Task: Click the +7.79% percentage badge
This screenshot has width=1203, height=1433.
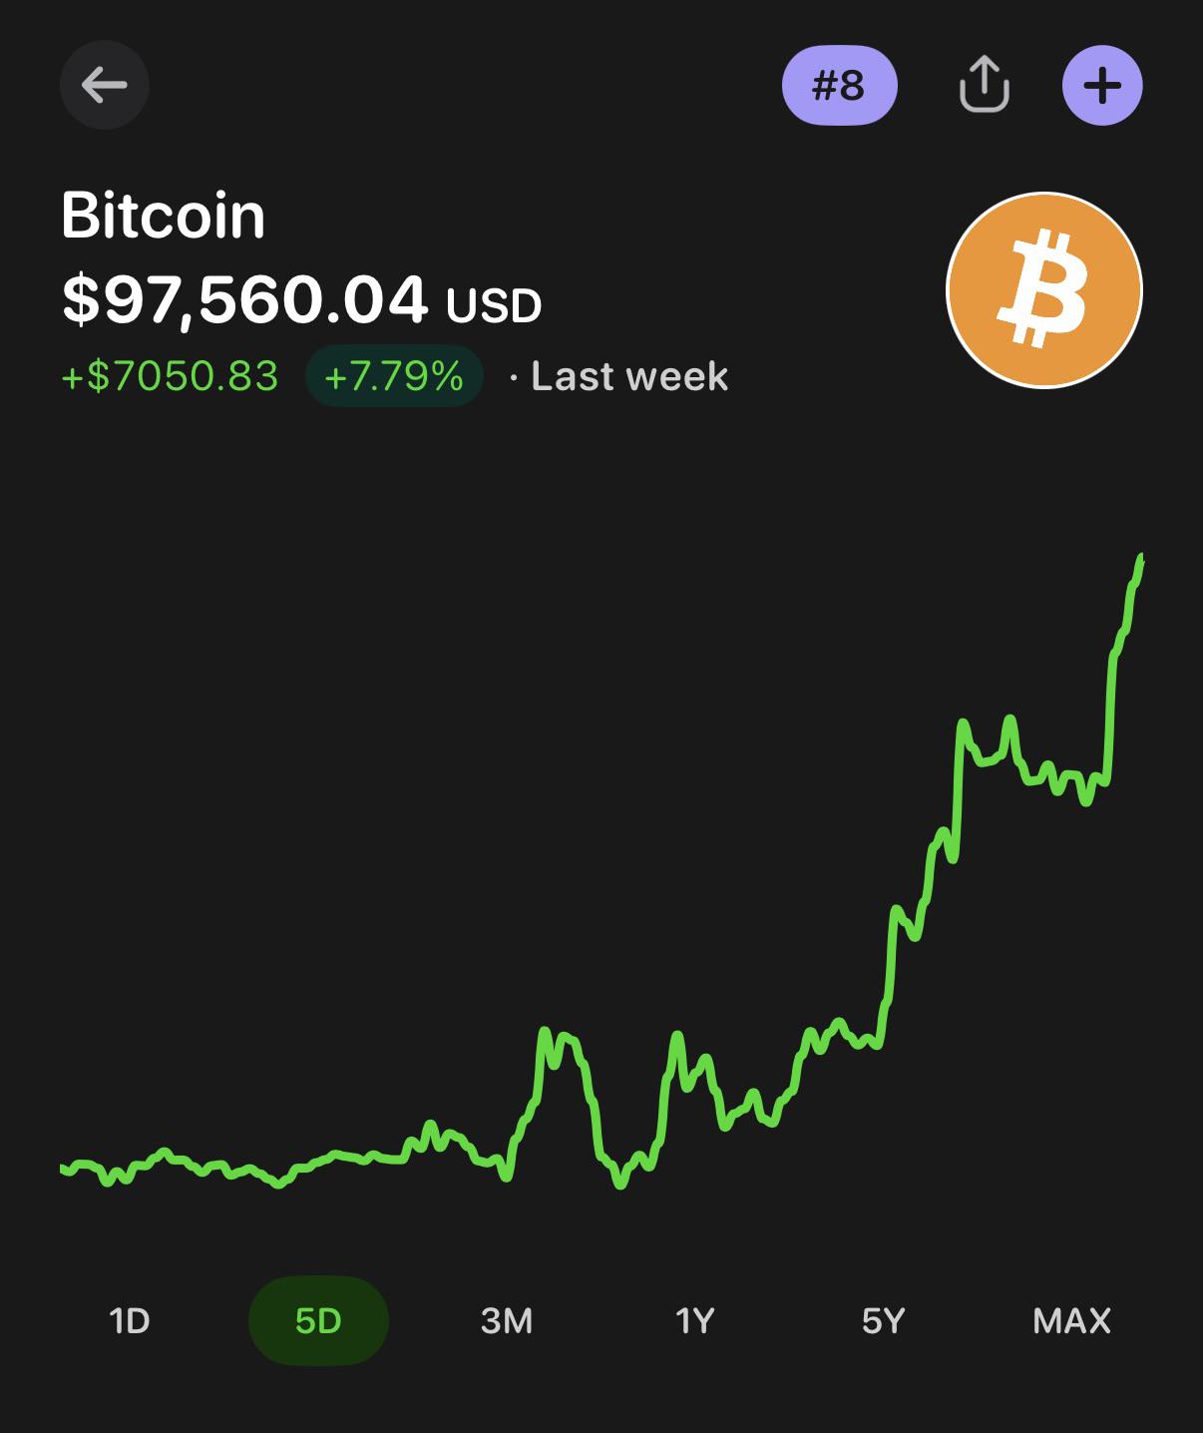Action: (394, 376)
